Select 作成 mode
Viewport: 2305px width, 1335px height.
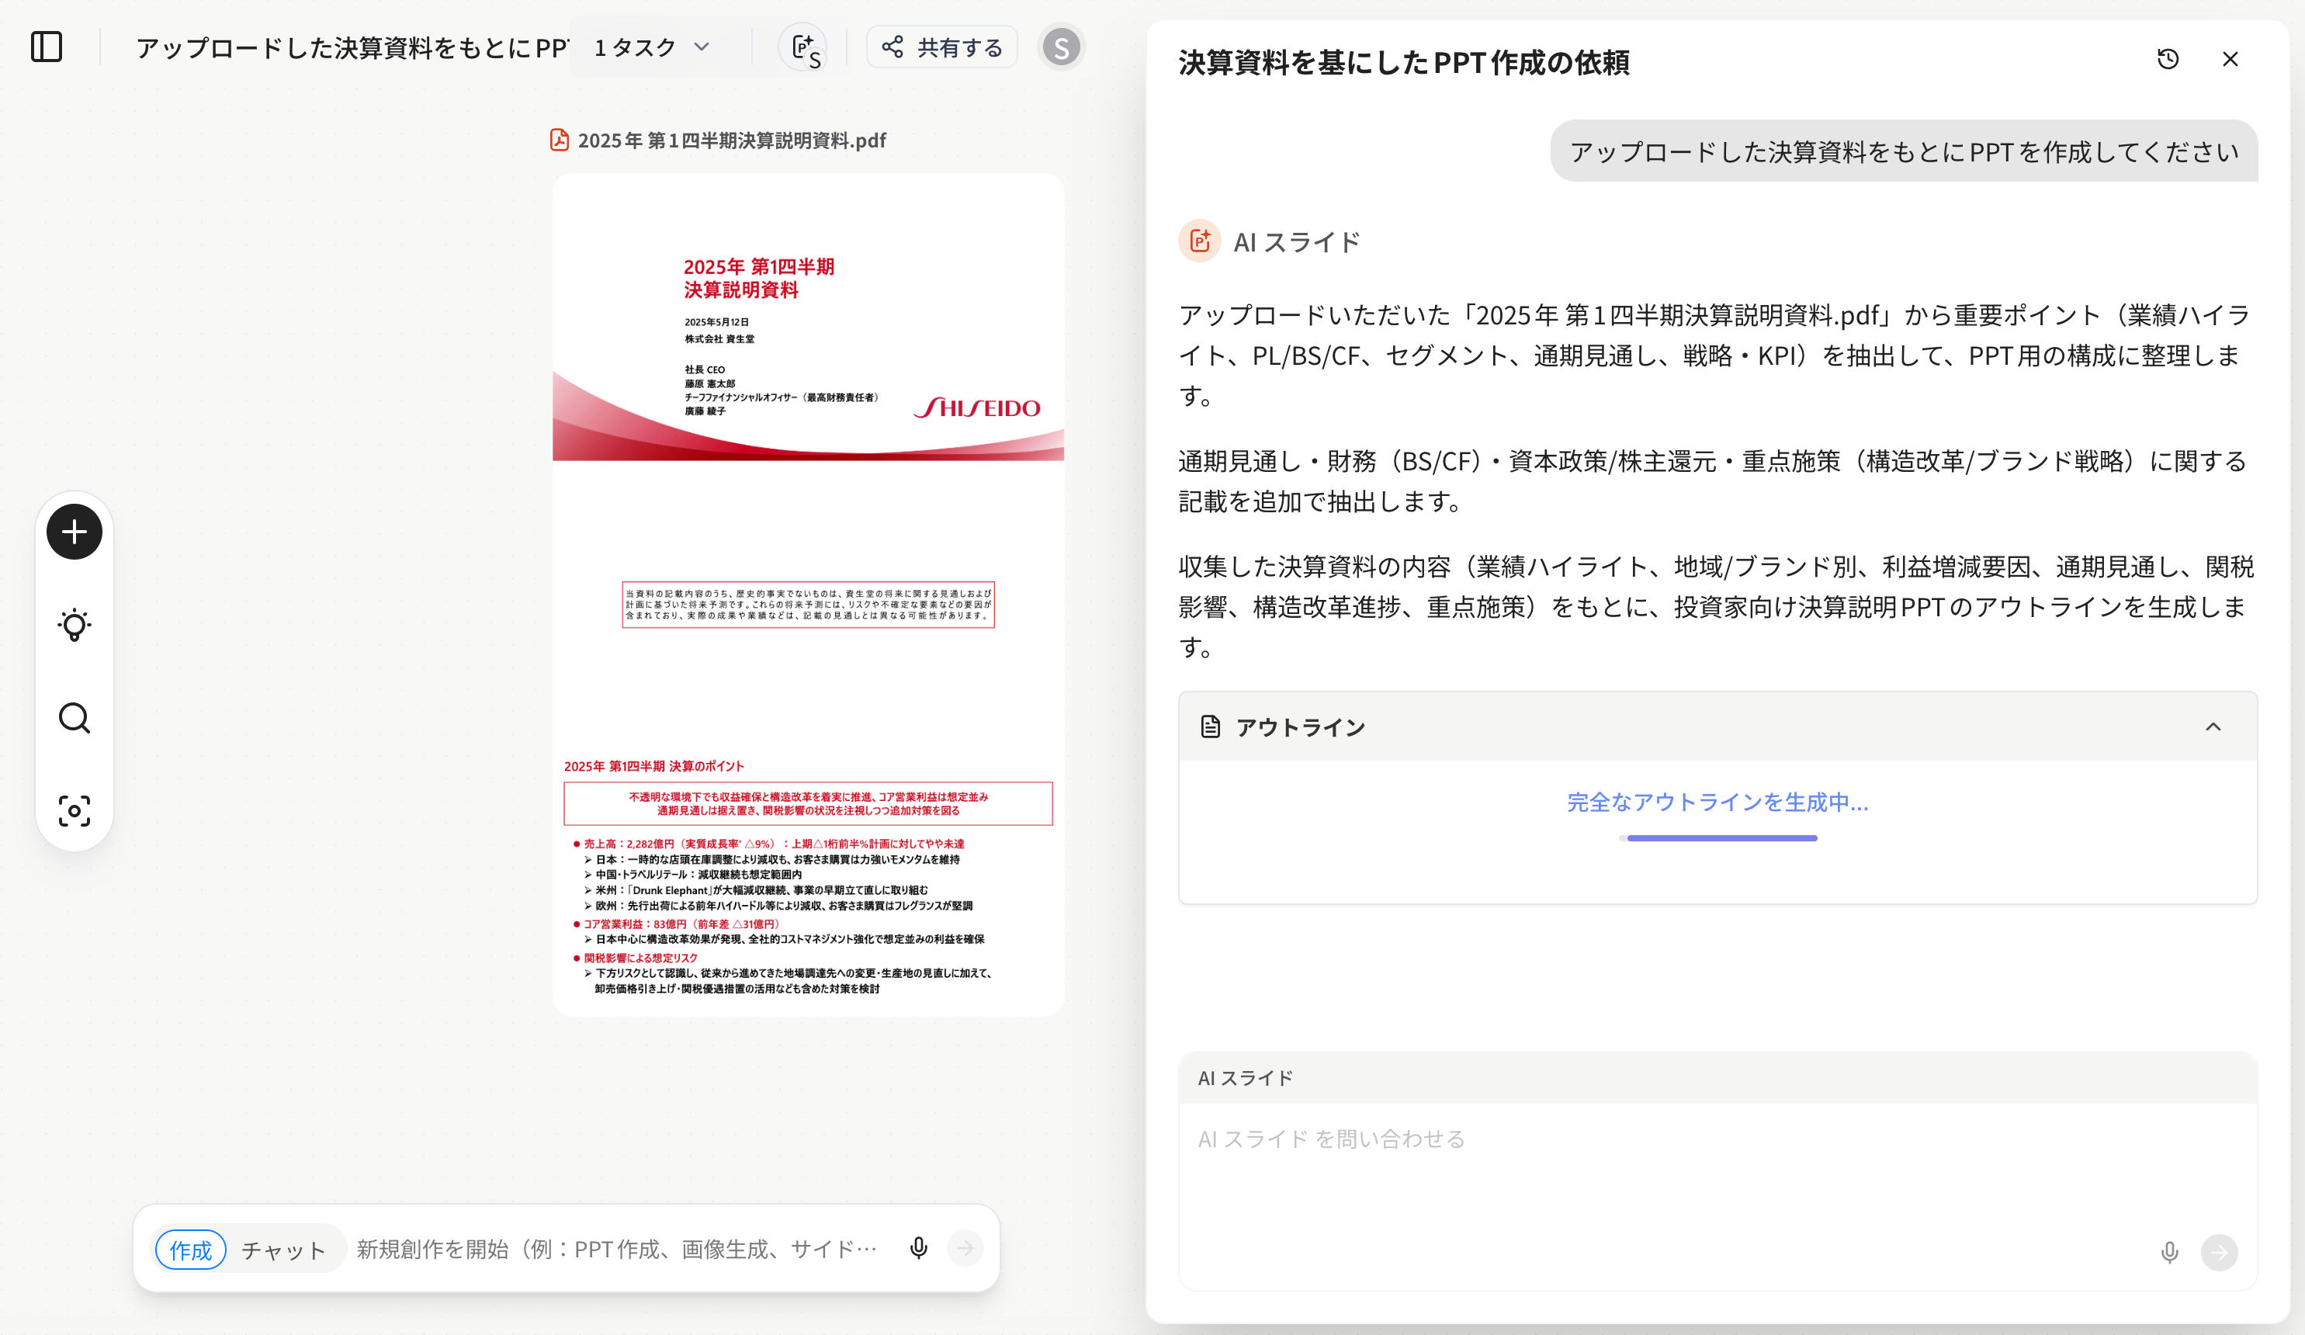190,1248
